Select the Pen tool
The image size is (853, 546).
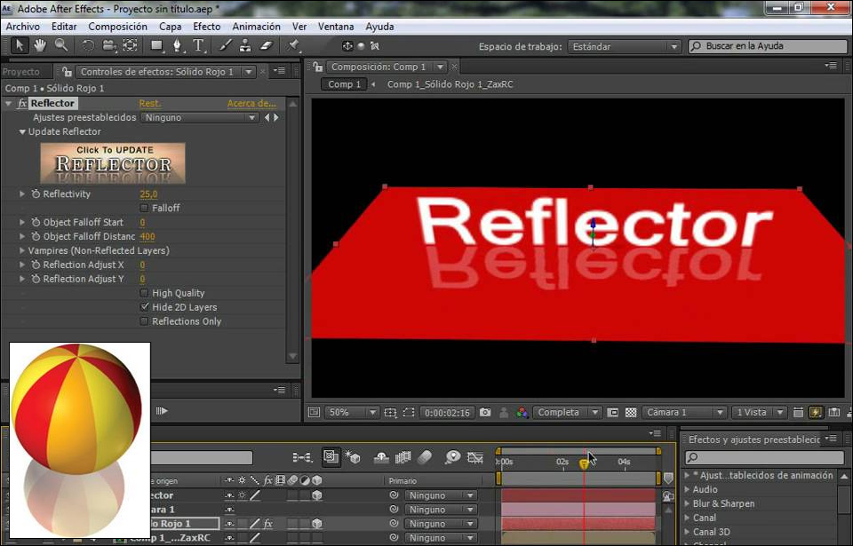tap(178, 45)
